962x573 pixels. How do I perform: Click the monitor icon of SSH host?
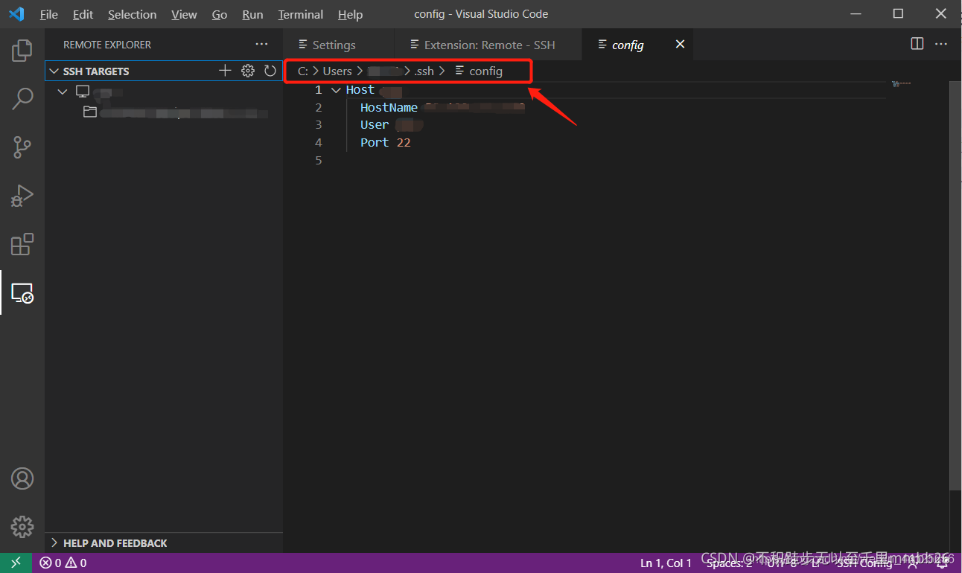tap(83, 92)
